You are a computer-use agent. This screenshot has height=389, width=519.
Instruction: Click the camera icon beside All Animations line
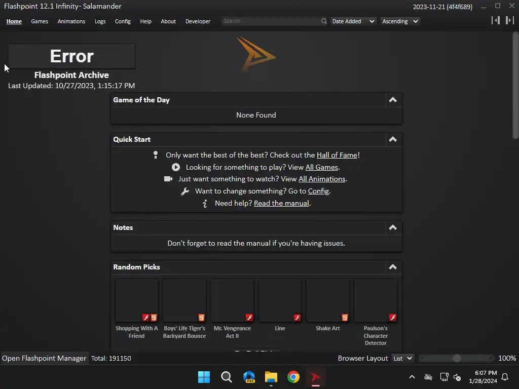pyautogui.click(x=168, y=179)
